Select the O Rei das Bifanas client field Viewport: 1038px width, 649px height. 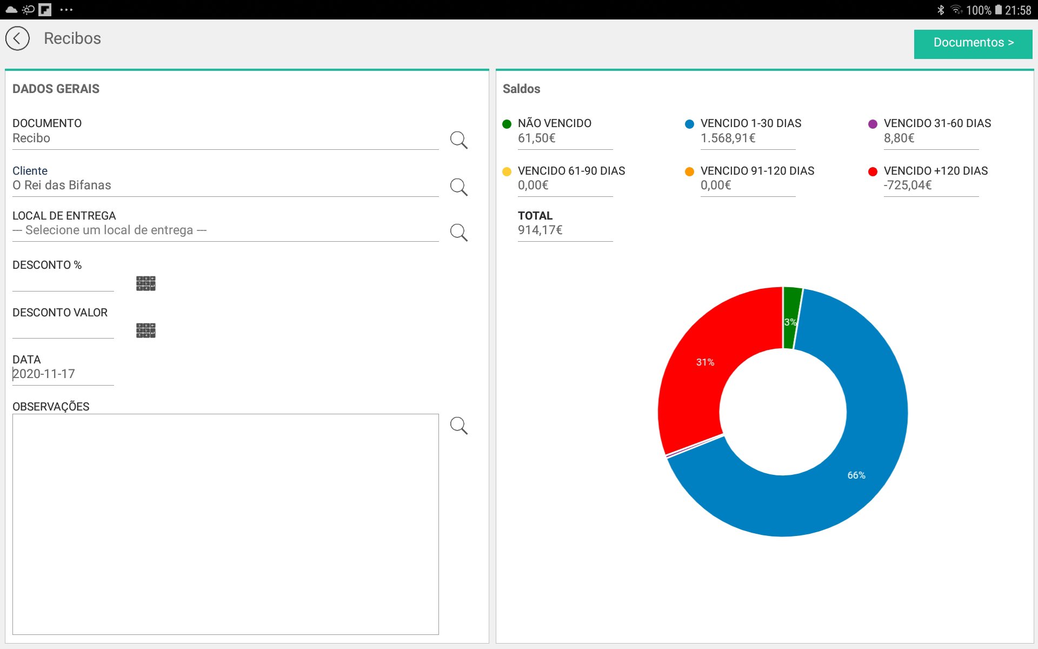click(225, 186)
